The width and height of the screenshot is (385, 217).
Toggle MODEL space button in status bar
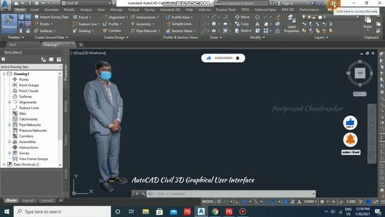[208, 201]
